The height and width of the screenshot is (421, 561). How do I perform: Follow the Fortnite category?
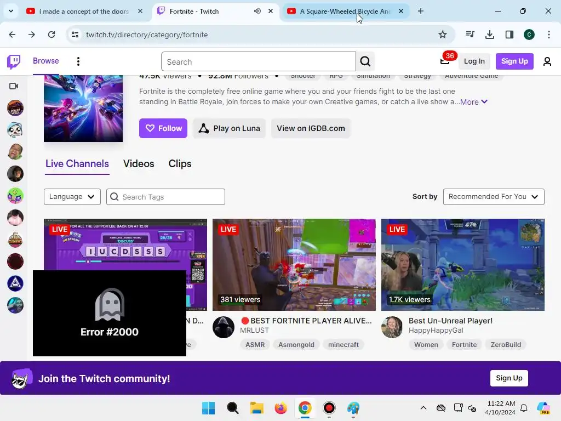[x=163, y=128]
